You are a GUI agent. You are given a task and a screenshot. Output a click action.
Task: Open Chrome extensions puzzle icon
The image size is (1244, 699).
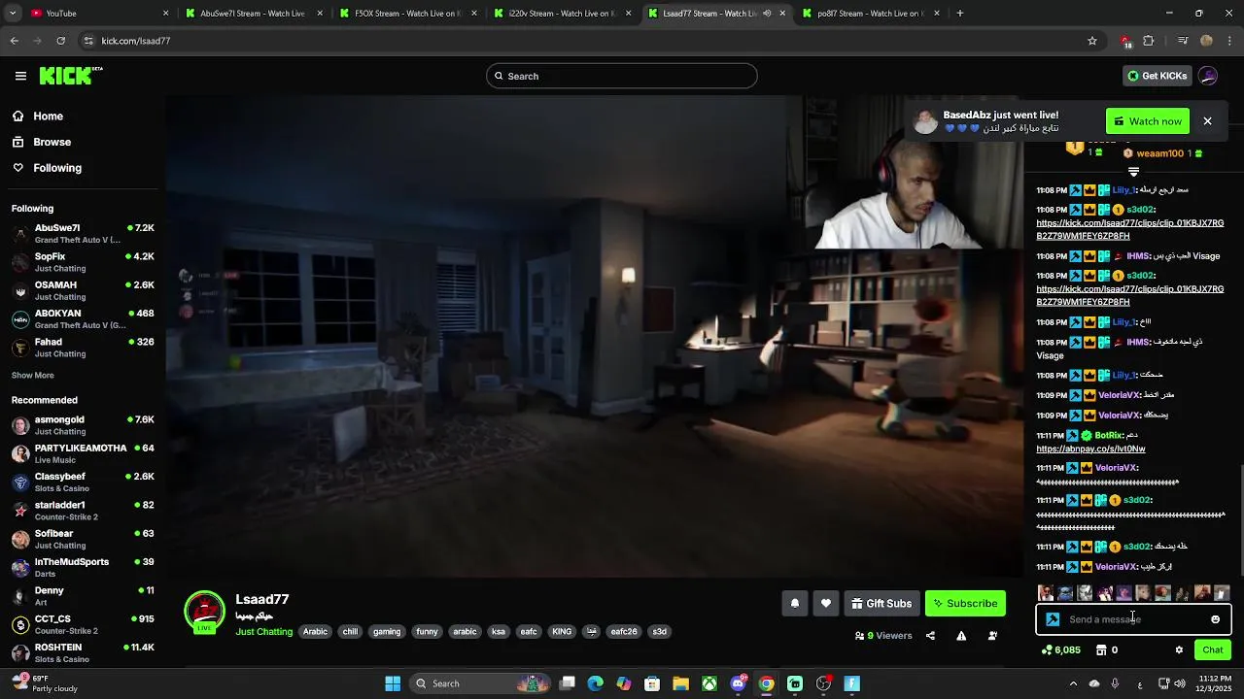tap(1149, 41)
